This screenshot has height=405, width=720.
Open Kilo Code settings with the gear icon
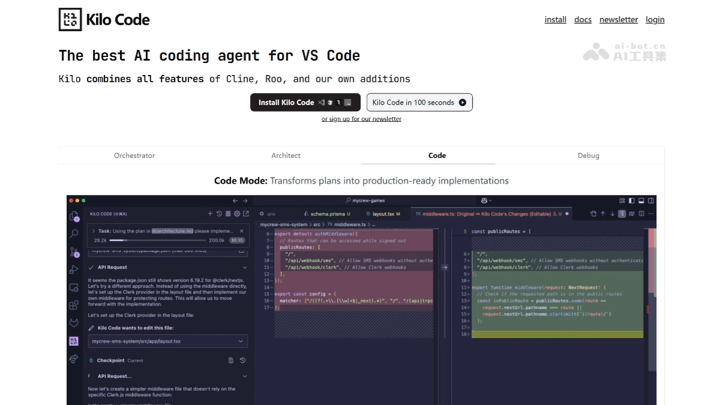point(238,213)
